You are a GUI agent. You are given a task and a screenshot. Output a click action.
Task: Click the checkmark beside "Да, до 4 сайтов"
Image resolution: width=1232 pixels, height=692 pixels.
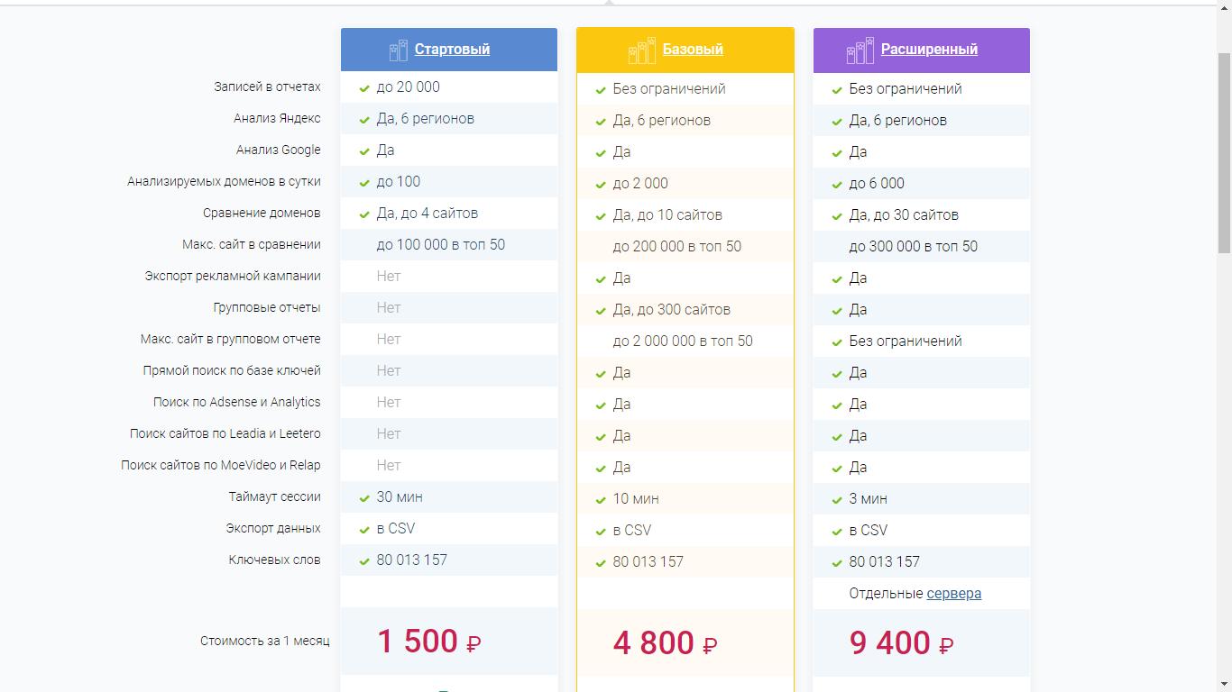364,214
